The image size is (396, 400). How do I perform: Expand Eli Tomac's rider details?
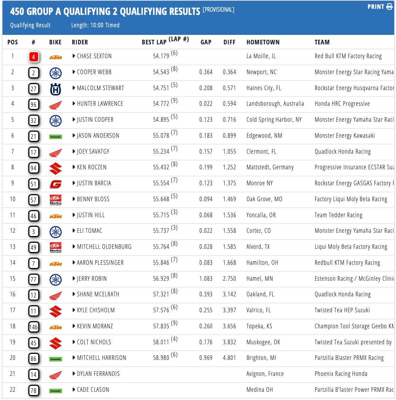pyautogui.click(x=74, y=231)
